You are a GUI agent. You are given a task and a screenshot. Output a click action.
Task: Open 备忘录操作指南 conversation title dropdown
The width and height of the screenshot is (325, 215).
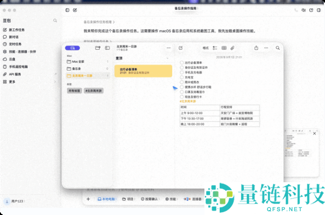[x=186, y=8]
